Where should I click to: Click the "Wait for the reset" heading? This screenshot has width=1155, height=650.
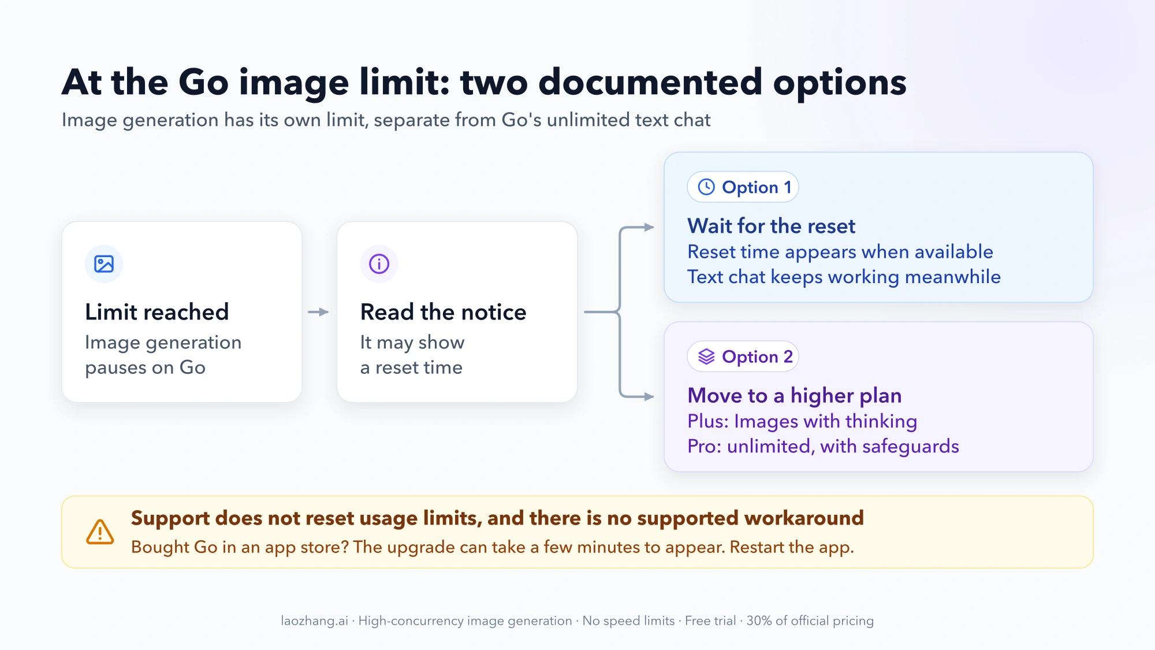pos(771,226)
